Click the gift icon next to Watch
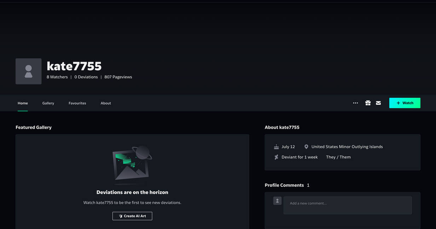The image size is (436, 229). tap(368, 103)
